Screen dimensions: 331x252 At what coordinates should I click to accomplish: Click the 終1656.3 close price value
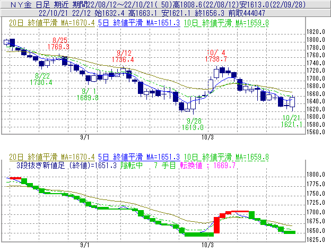point(210,13)
